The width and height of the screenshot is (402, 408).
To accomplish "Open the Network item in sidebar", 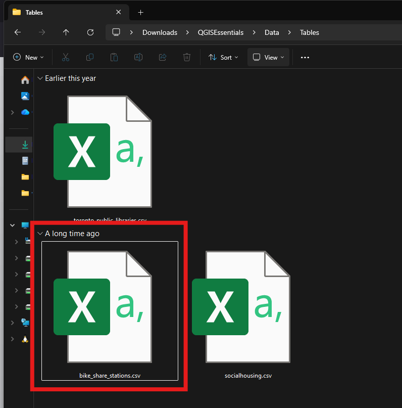I will click(25, 323).
